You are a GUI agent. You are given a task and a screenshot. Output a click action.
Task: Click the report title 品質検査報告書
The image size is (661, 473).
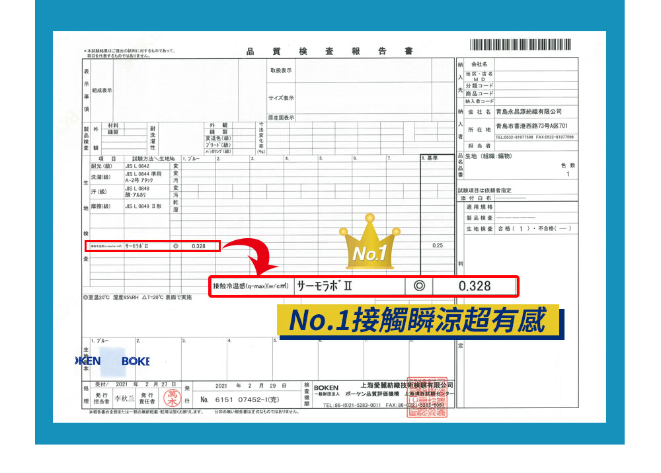pyautogui.click(x=329, y=51)
